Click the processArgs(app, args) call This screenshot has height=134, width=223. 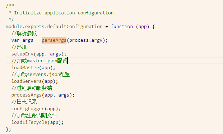click(43, 95)
